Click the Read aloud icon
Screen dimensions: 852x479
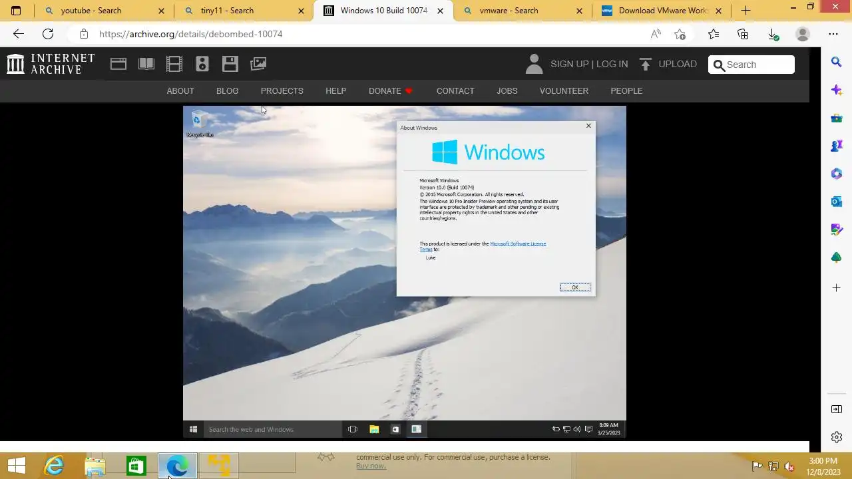point(656,34)
